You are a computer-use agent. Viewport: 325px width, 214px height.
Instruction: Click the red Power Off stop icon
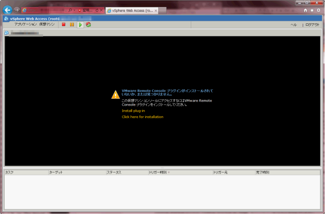pos(63,25)
